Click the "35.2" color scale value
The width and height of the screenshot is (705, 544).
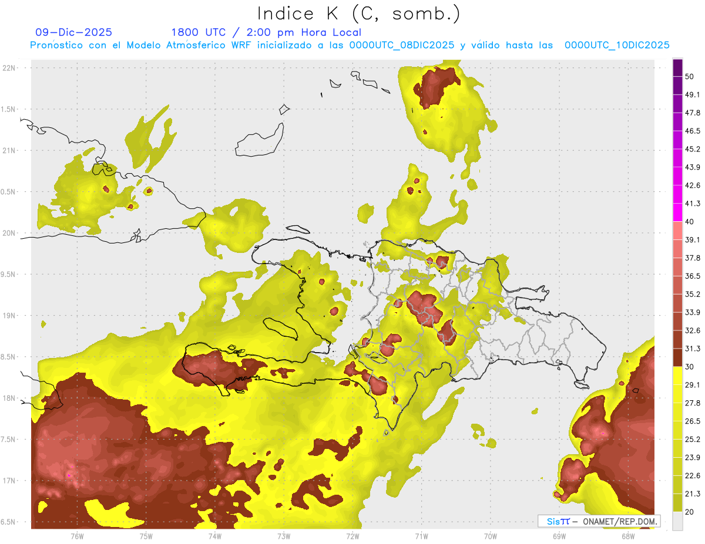[x=693, y=294]
